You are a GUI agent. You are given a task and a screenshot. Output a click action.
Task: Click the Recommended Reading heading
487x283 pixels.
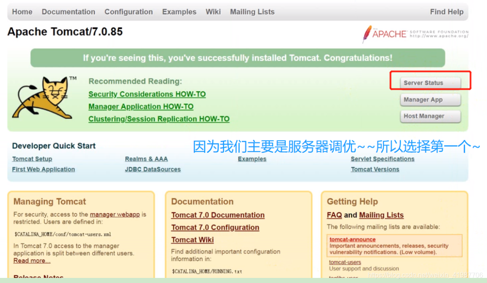pos(135,81)
